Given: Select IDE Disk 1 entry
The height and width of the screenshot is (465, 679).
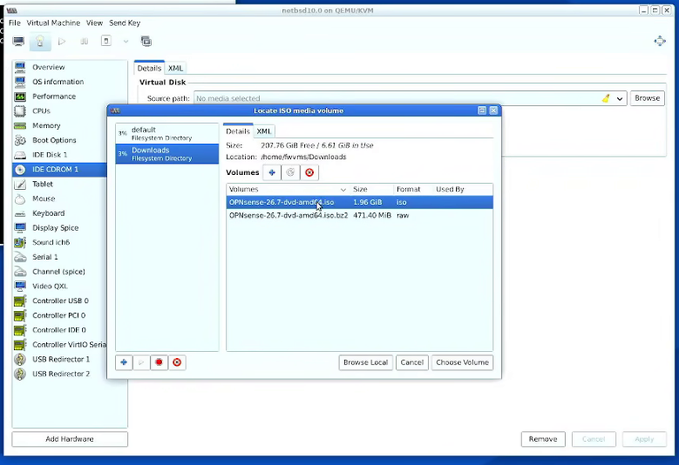Looking at the screenshot, I should click(60, 155).
